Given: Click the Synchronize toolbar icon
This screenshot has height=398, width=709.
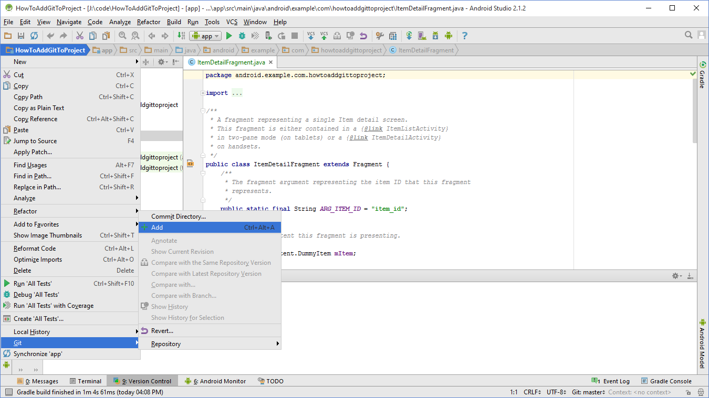Looking at the screenshot, I should click(34, 36).
